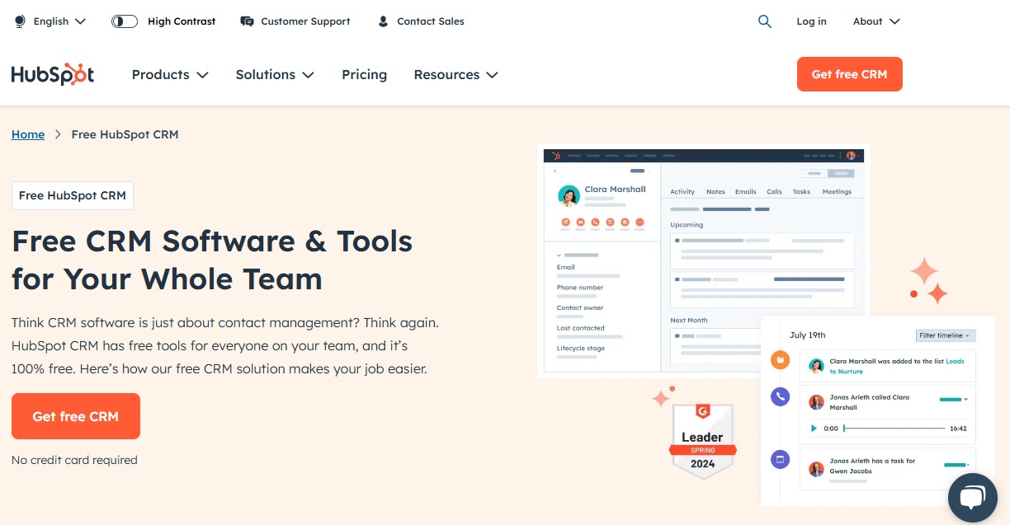Screen dimensions: 1010x525
Task: Click Leads to Nurture link in timeline
Action: pyautogui.click(x=897, y=367)
